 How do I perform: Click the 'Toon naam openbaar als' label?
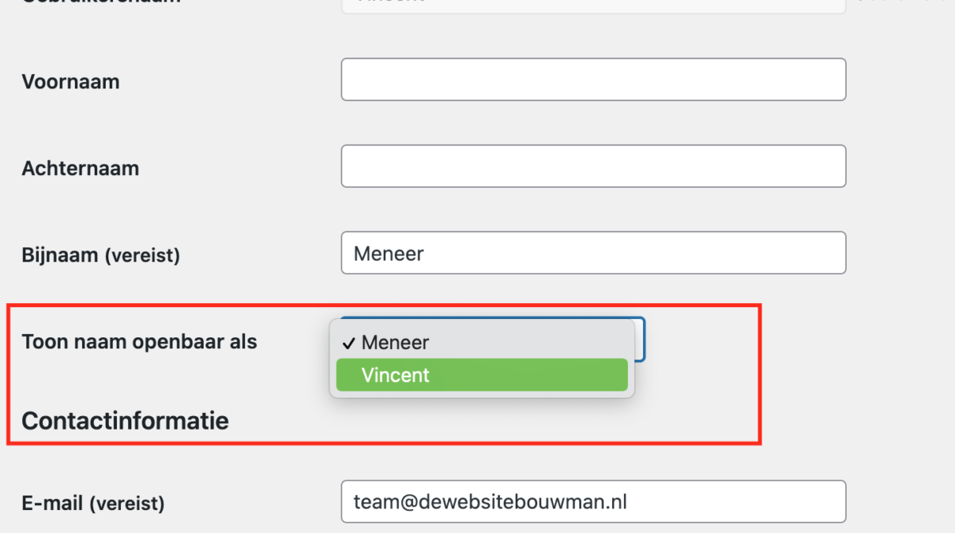[140, 342]
